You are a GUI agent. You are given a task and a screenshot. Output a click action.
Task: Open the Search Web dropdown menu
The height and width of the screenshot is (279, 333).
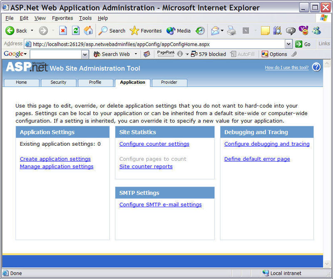tap(136, 54)
